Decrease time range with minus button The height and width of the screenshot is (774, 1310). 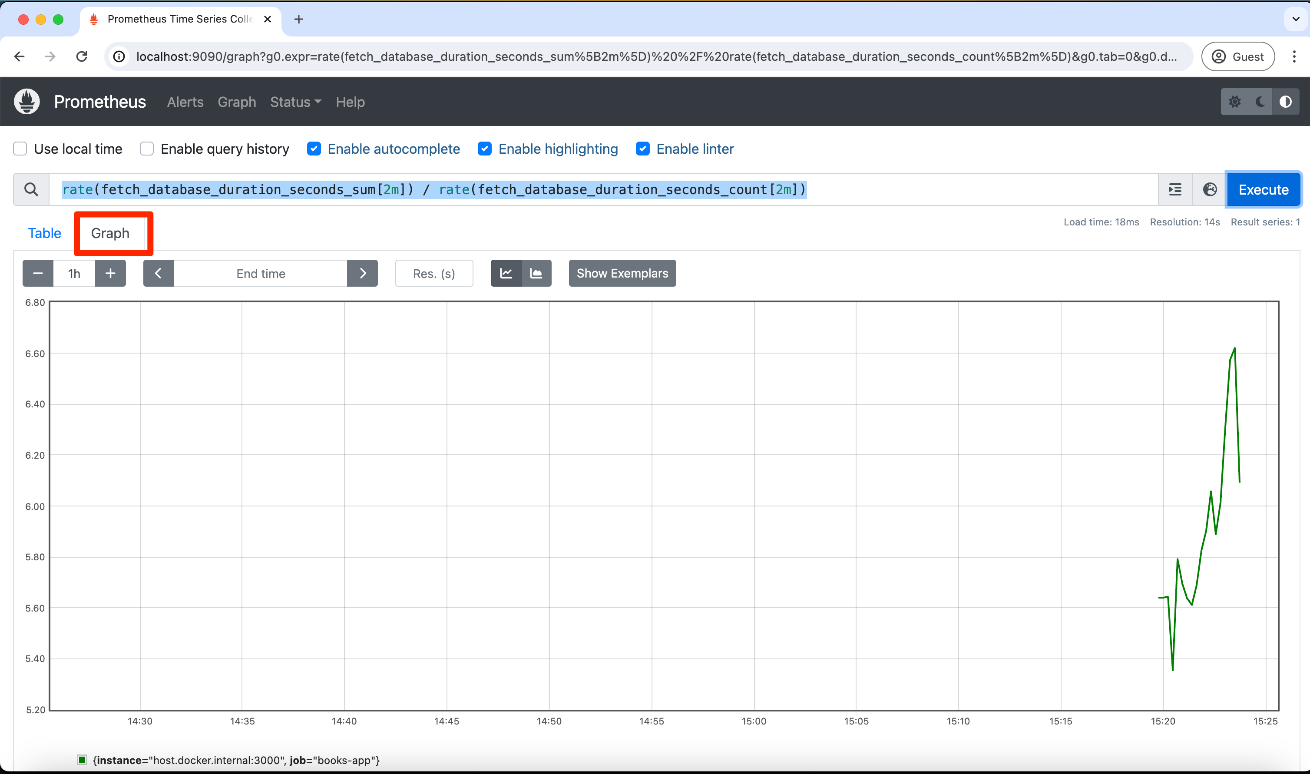click(38, 273)
